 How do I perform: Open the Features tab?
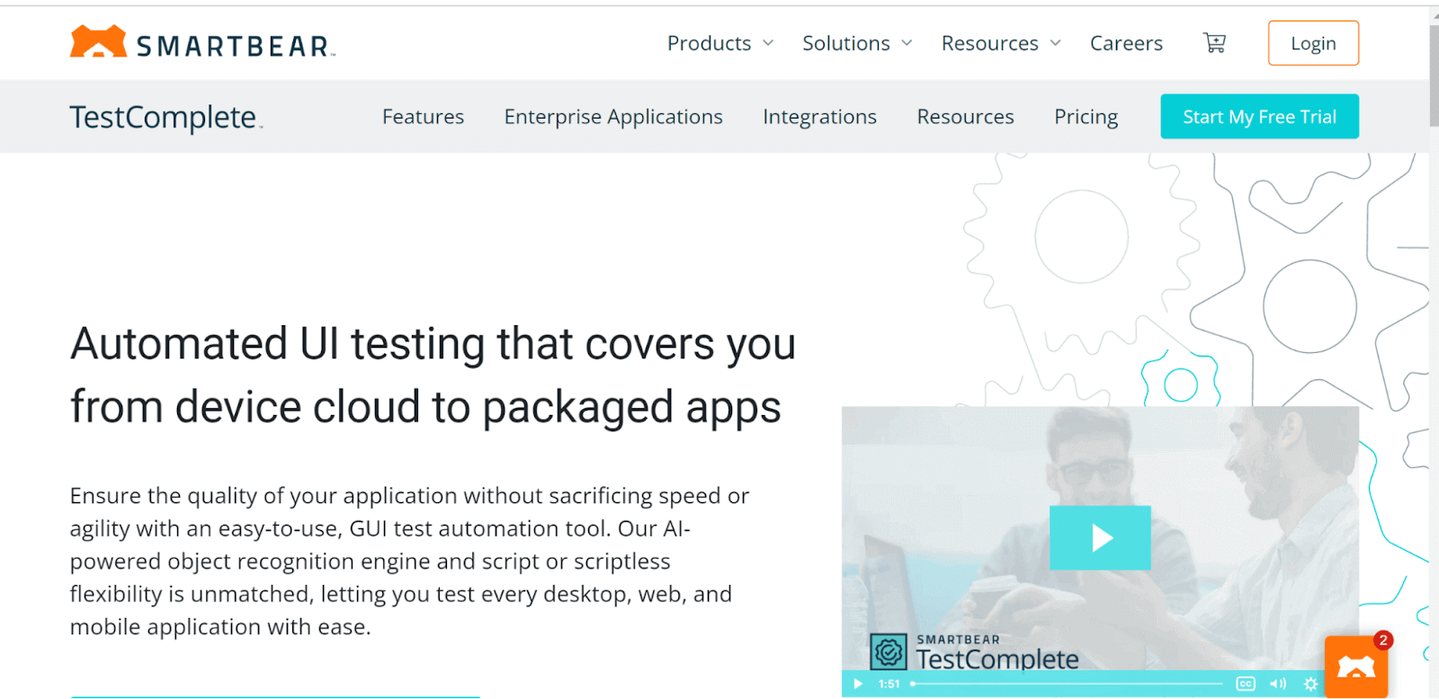[423, 117]
